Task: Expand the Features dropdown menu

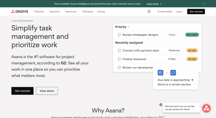Action: tap(40, 11)
